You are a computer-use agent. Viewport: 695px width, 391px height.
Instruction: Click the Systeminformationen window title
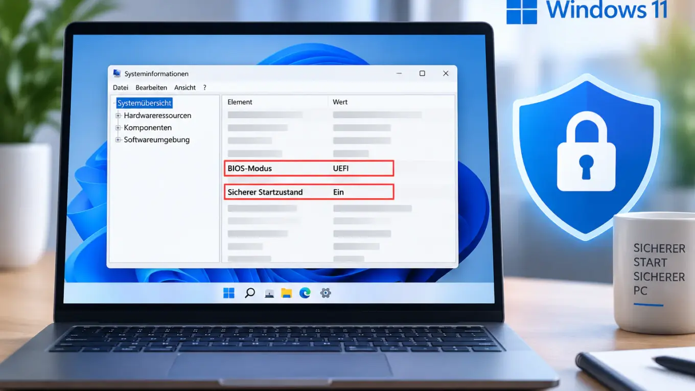pos(156,74)
